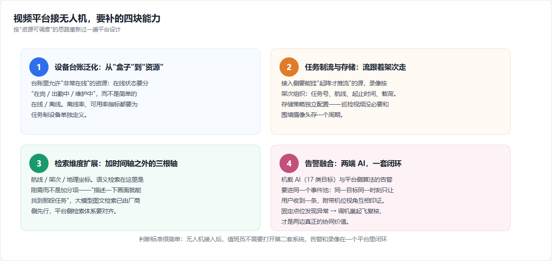The height and width of the screenshot is (261, 552).
Task: Click the blue number 1 circle badge
Action: [x=39, y=67]
